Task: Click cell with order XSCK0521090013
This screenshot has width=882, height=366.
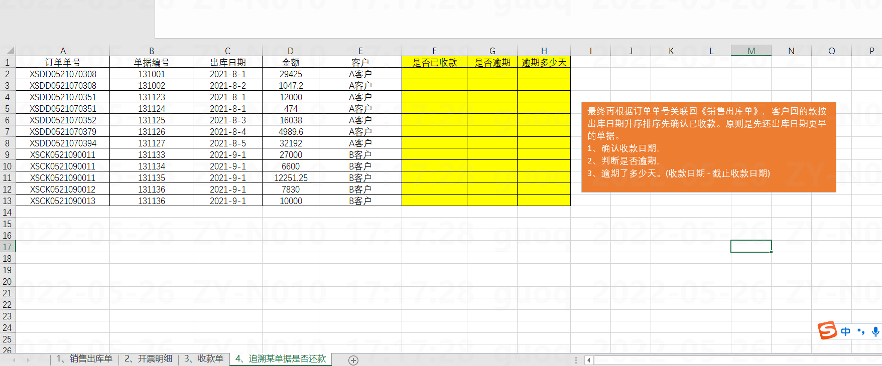Action: (x=63, y=201)
